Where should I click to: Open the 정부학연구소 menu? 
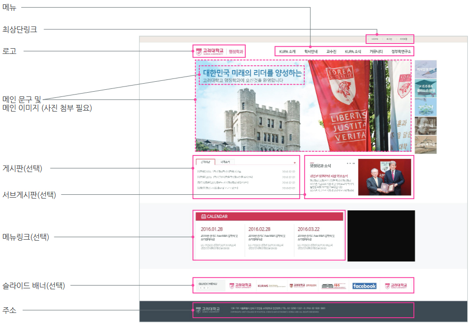point(401,52)
